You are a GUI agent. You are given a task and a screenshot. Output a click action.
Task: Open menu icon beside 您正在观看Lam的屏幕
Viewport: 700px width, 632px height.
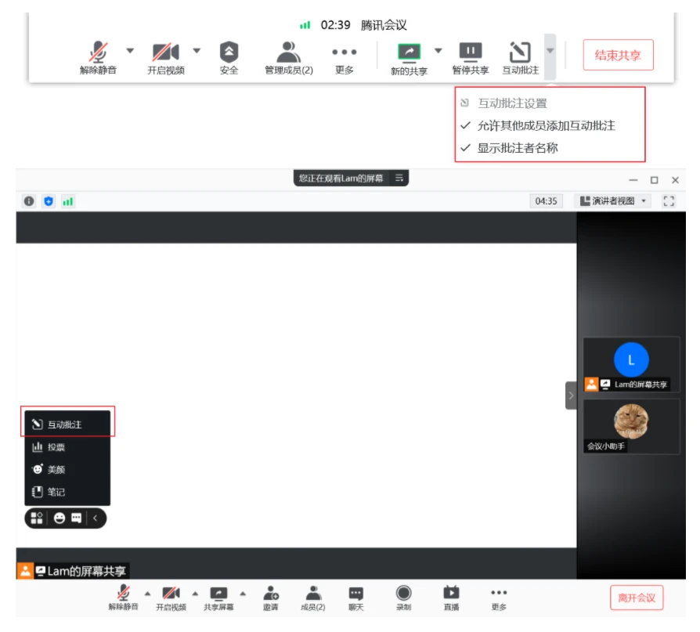click(399, 178)
